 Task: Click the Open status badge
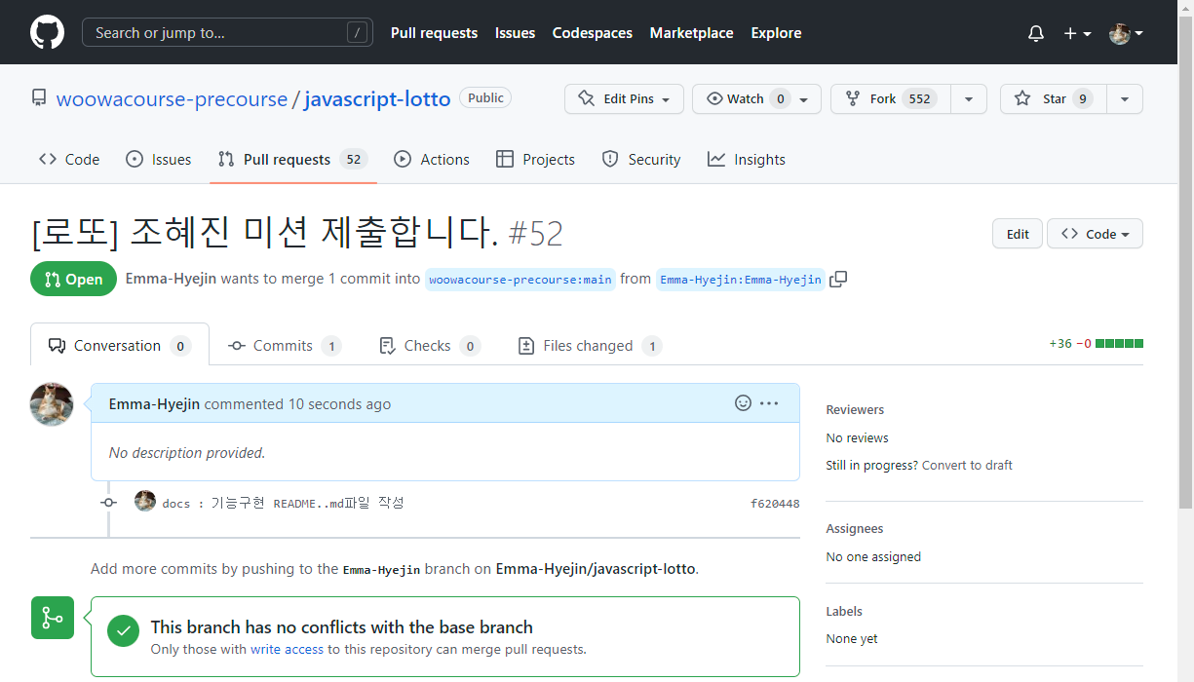tap(73, 279)
